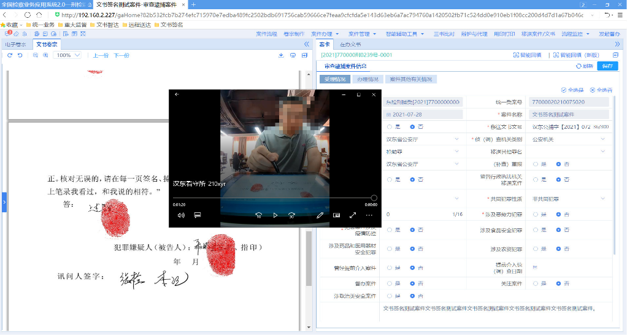Enter full screen in video player
Screen dimensions: 627x335
click(353, 215)
